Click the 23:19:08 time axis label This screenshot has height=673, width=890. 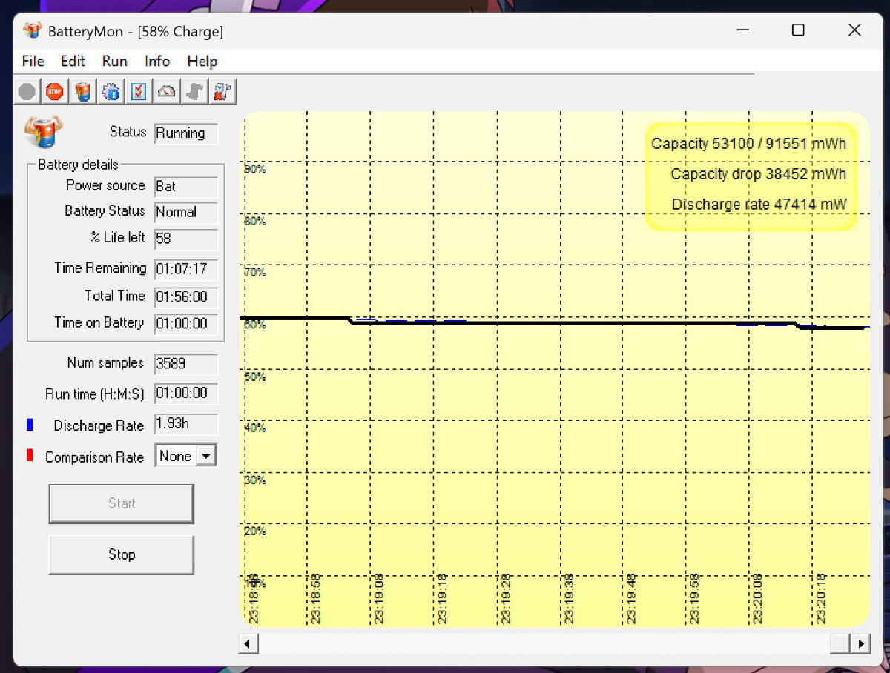click(x=379, y=598)
